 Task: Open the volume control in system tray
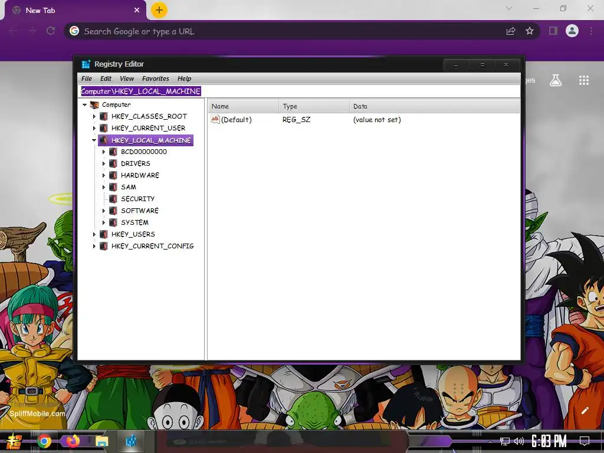coord(519,441)
